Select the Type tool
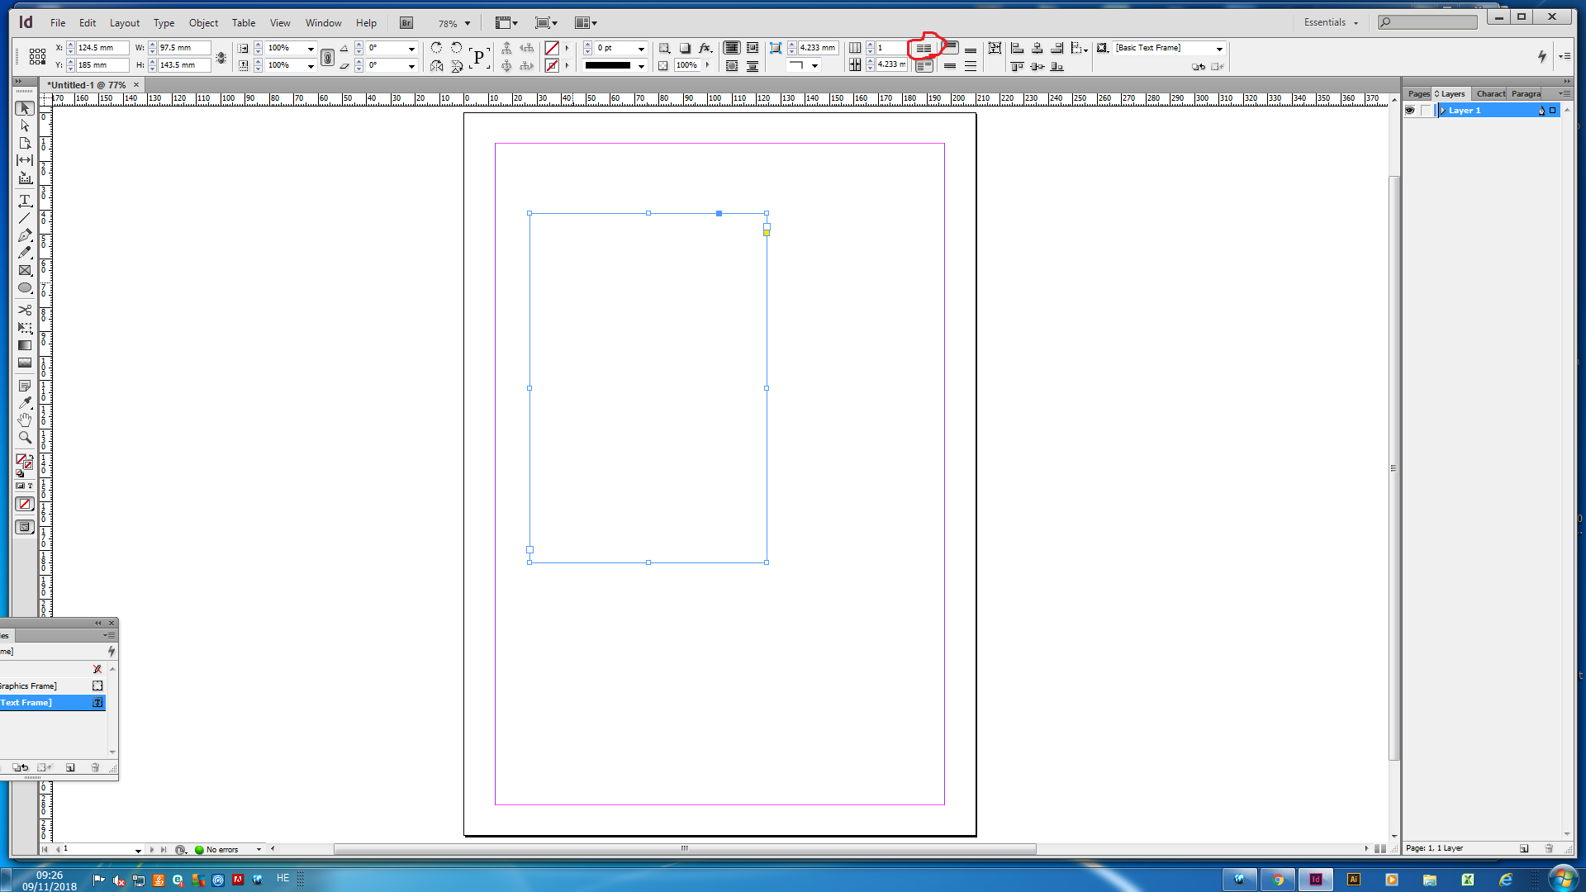Screen dimensions: 1586x892 click(25, 201)
